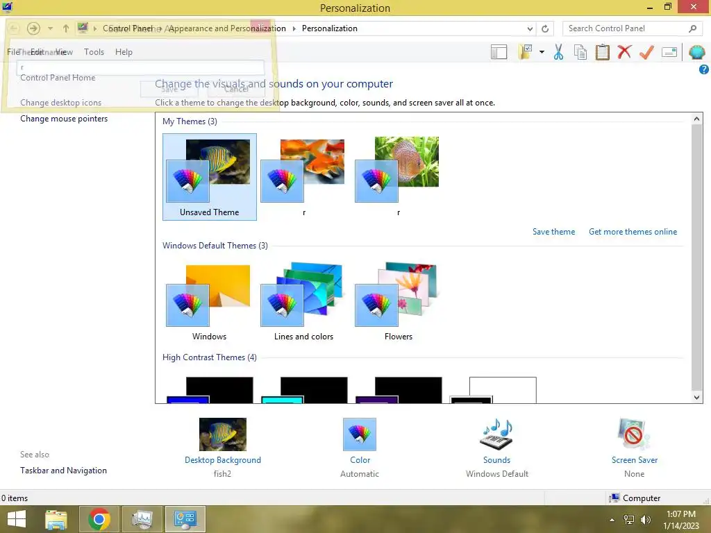This screenshot has height=533, width=711.
Task: Click the folder options icon with checkbox
Action: tap(526, 52)
